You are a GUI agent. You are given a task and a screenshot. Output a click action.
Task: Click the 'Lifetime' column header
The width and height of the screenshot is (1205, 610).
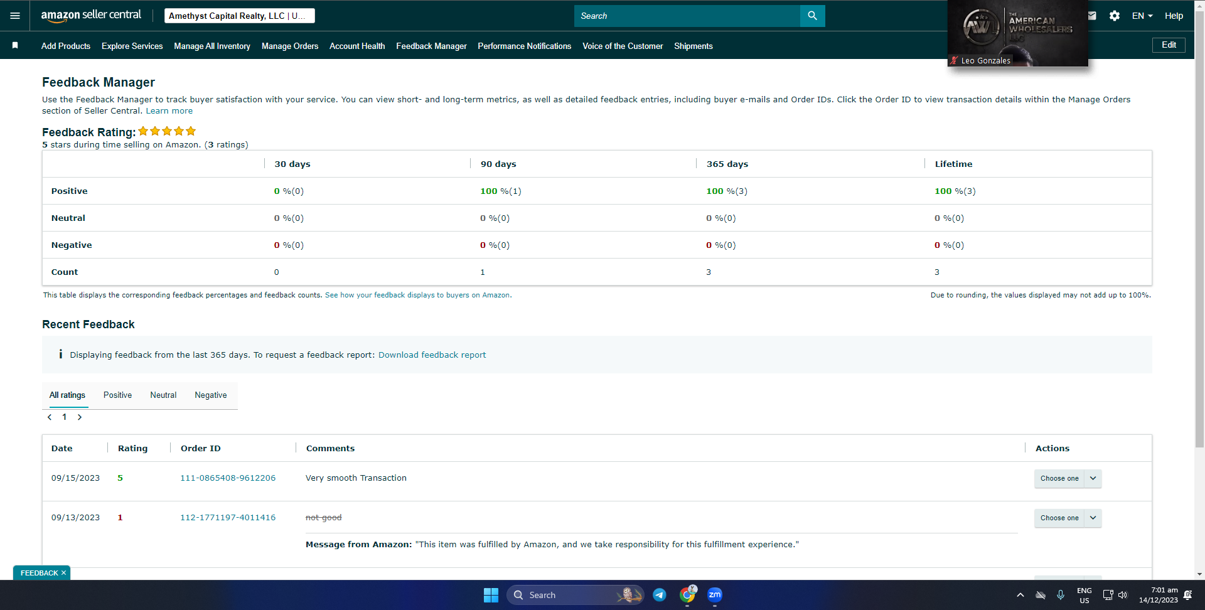pos(953,164)
